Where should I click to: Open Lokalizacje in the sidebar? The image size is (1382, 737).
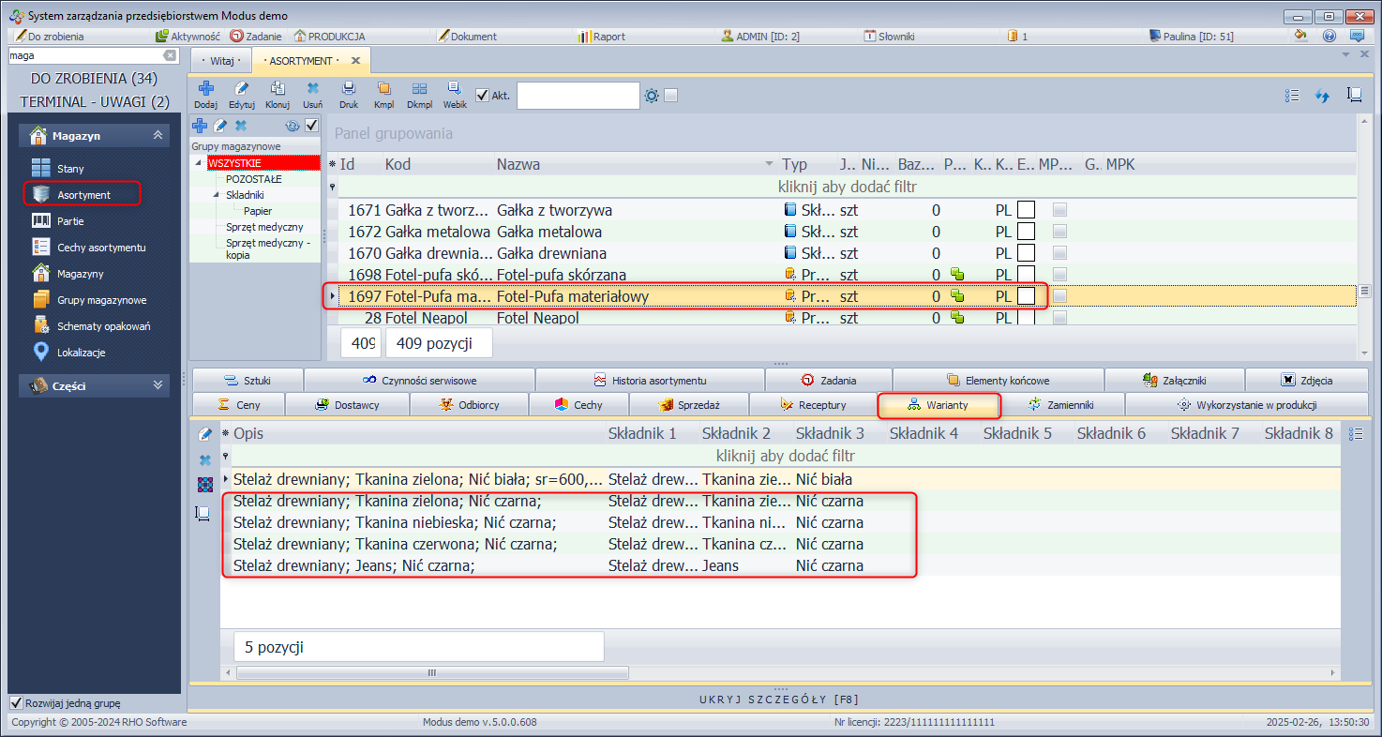pos(81,353)
